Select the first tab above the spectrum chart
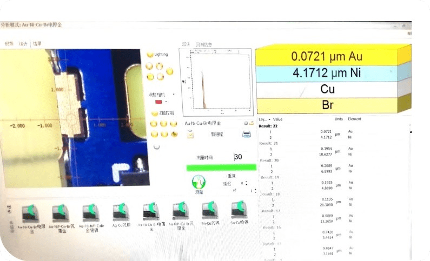Screen dimensions: 430x261 [186, 44]
